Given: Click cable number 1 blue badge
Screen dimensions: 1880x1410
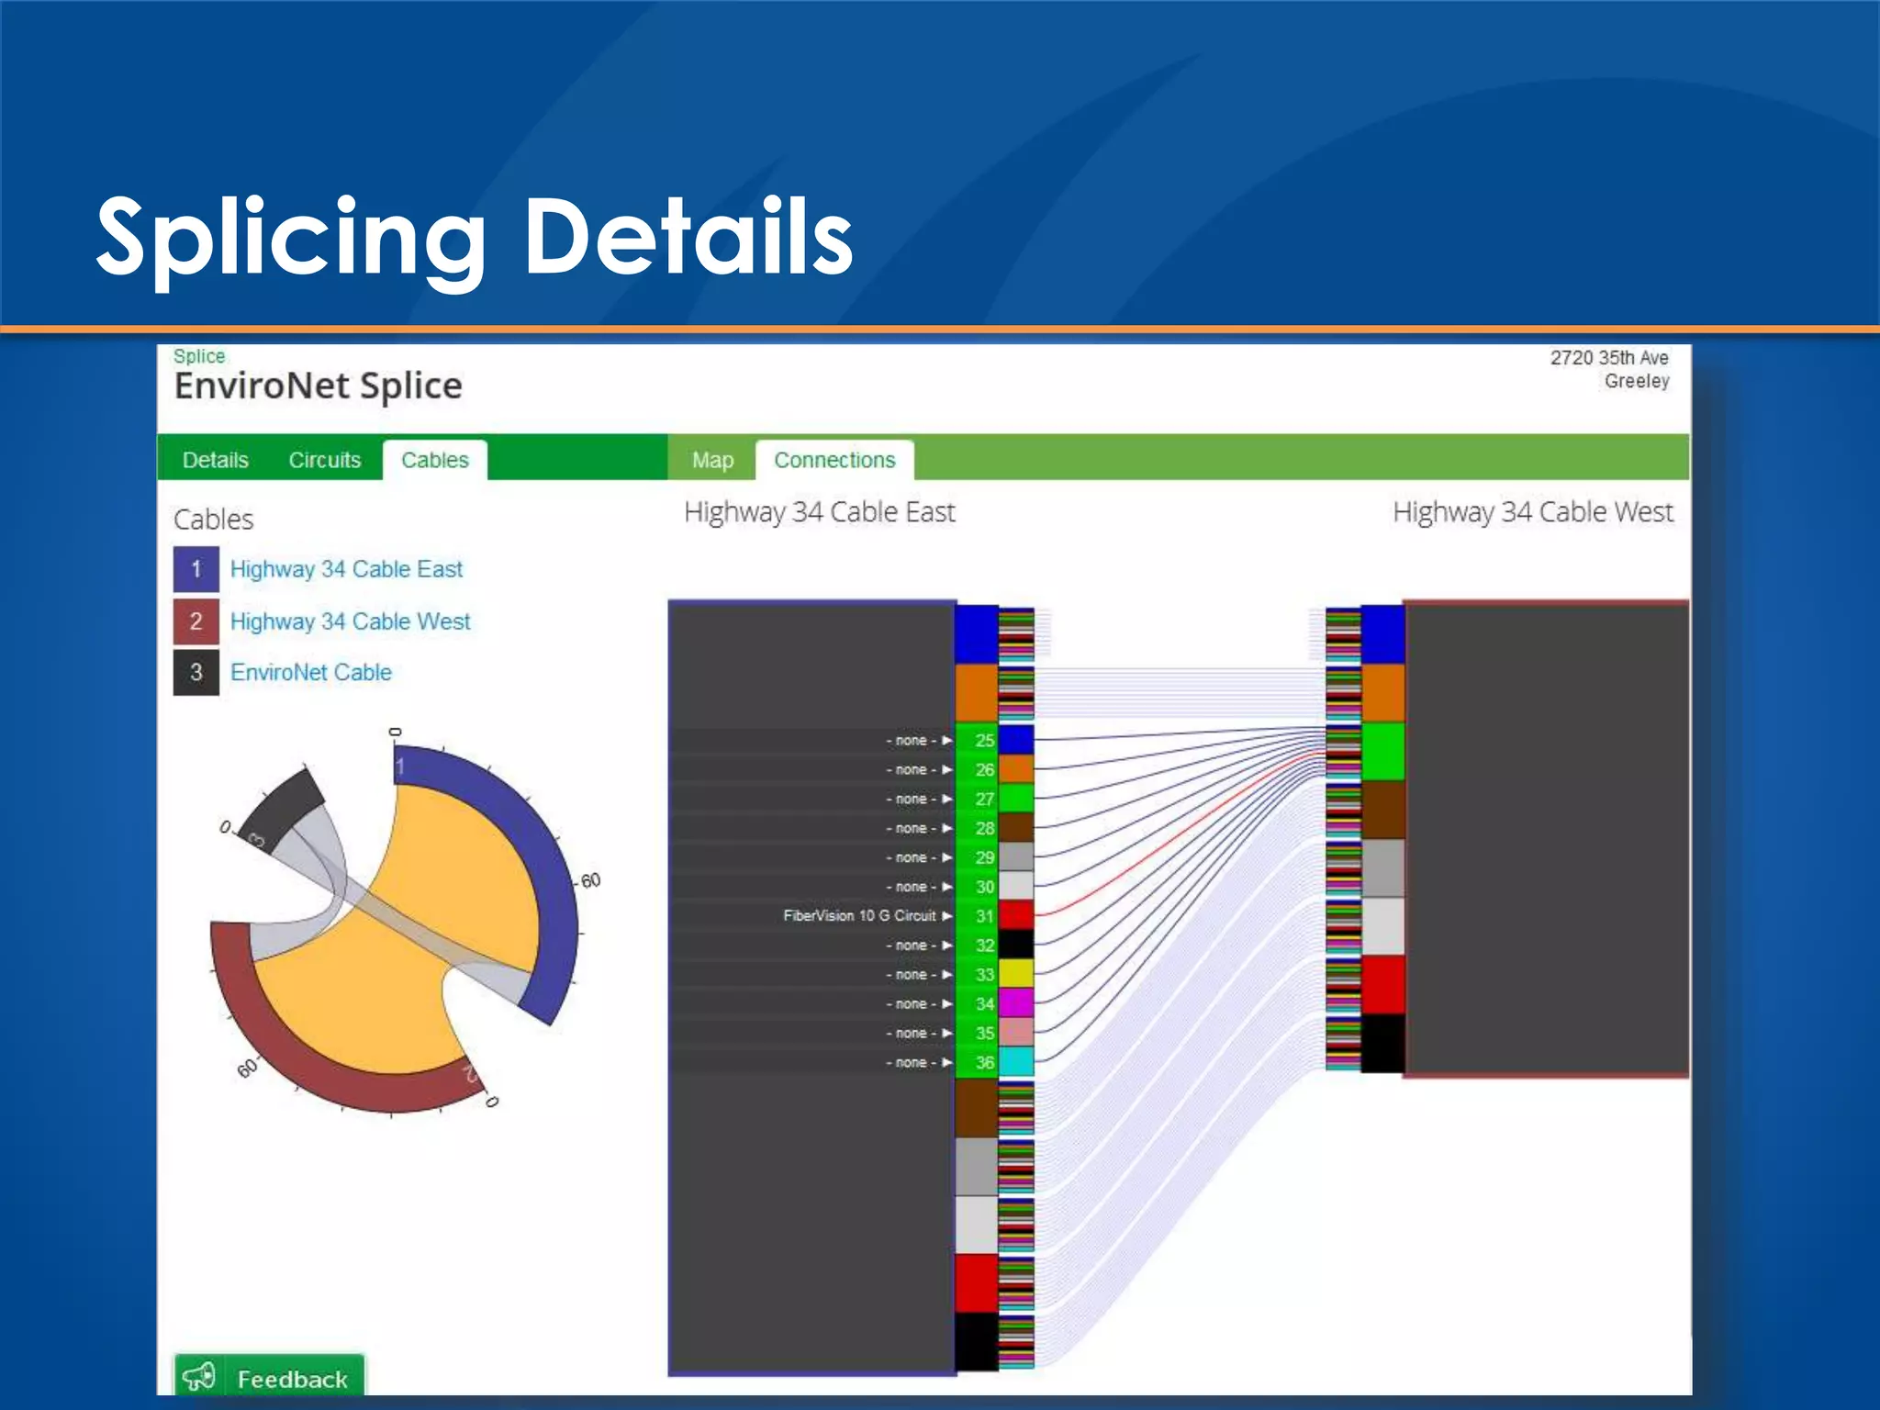Looking at the screenshot, I should pos(196,569).
